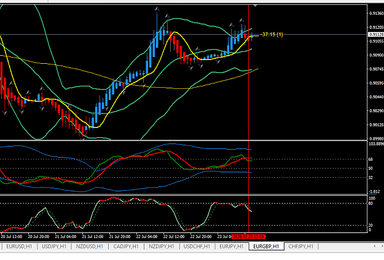The height and width of the screenshot is (260, 384).
Task: Click the stochastic level 100 label
Action: 372,199
